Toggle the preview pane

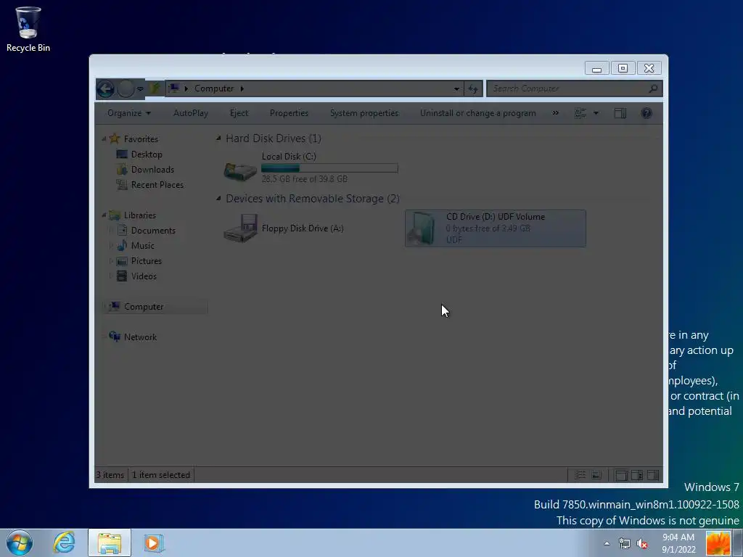pyautogui.click(x=620, y=113)
